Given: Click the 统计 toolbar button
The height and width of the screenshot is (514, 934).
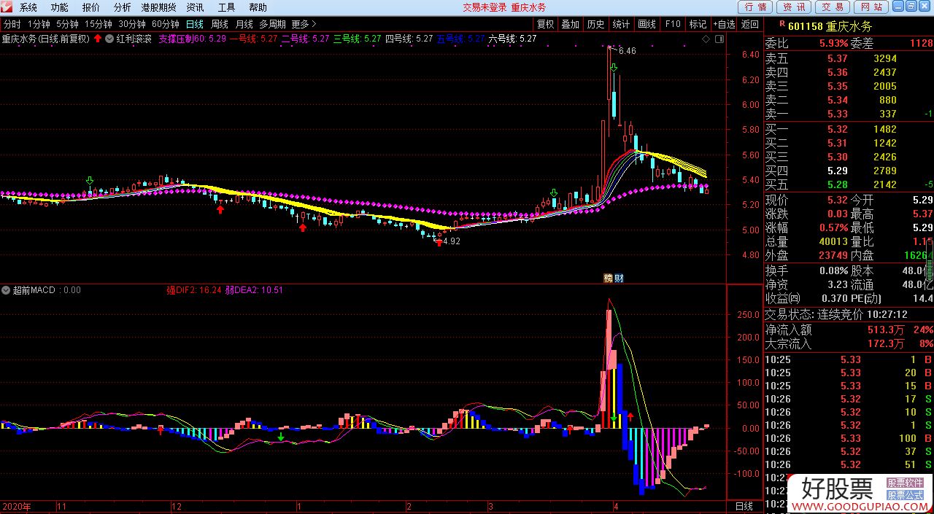Looking at the screenshot, I should (x=621, y=24).
